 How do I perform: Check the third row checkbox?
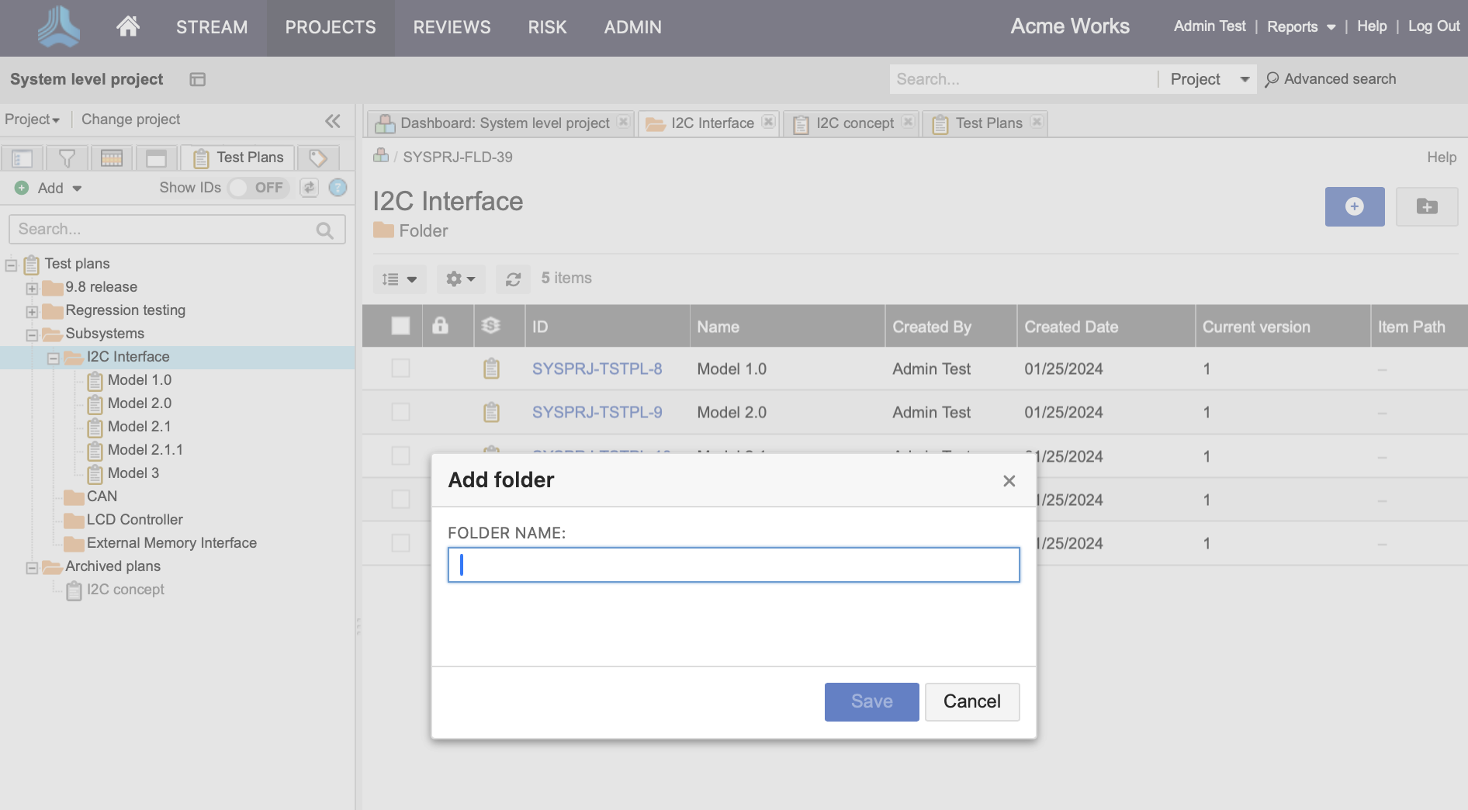click(x=400, y=455)
